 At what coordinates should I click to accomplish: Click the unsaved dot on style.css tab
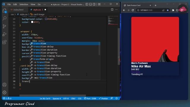tap(45, 10)
